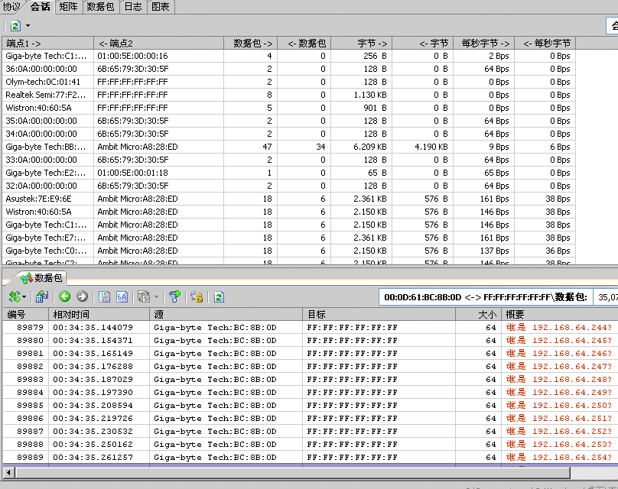Click the gray forward arrow in the packet toolbar

(x=82, y=296)
